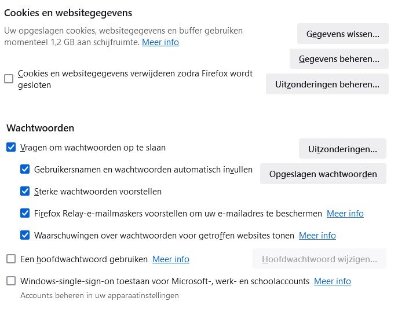Open 'Meer info' link for breached website warnings
This screenshot has width=398, height=312.
pyautogui.click(x=317, y=236)
